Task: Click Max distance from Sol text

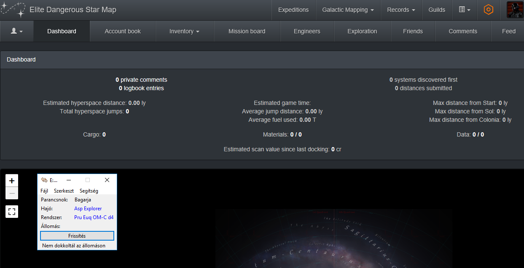Action: (x=470, y=111)
